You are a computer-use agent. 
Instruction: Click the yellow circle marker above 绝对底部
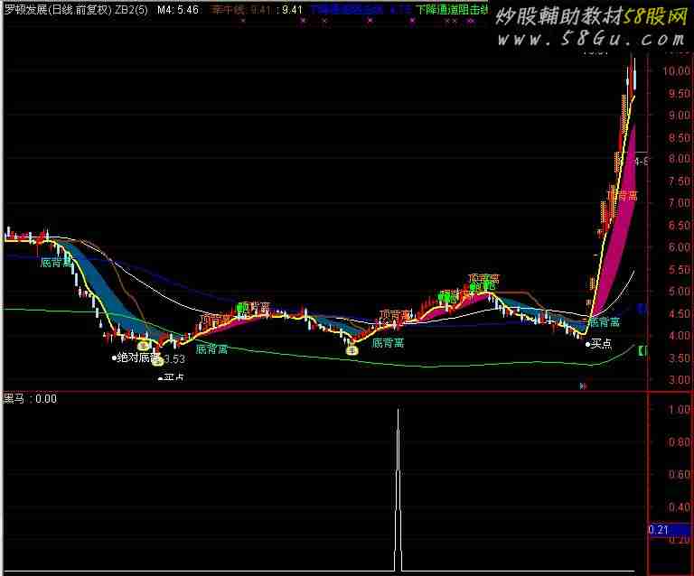tap(144, 346)
